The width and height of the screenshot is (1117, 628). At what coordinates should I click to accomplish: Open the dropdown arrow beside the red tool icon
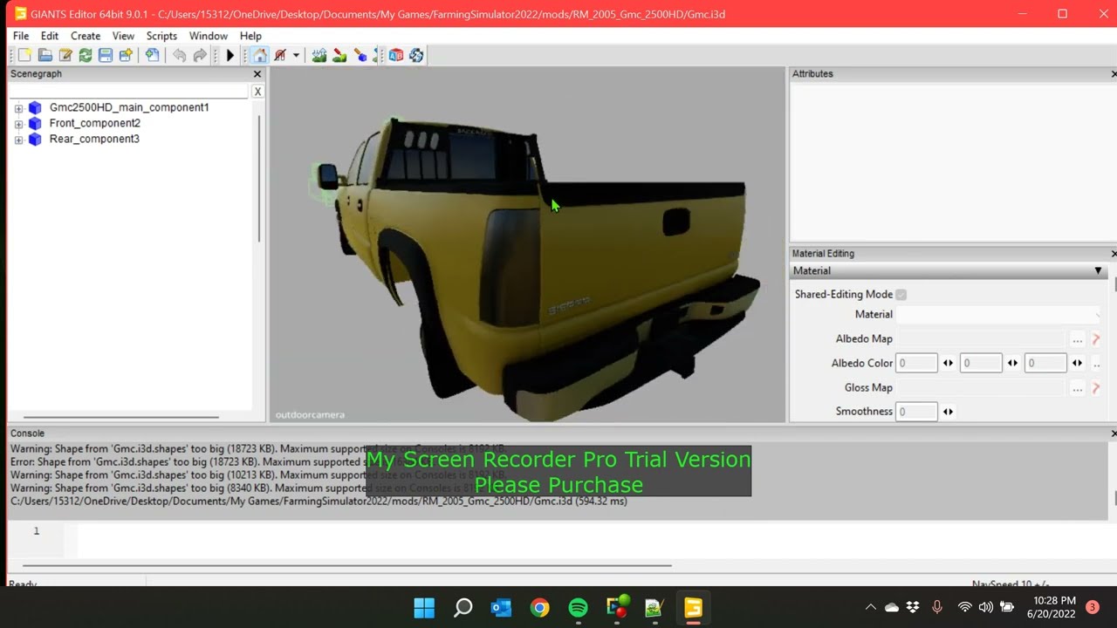[296, 55]
